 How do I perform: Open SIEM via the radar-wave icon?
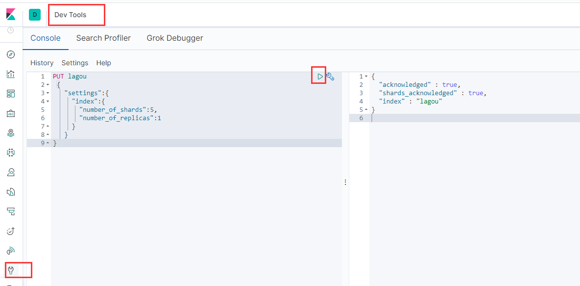(11, 251)
